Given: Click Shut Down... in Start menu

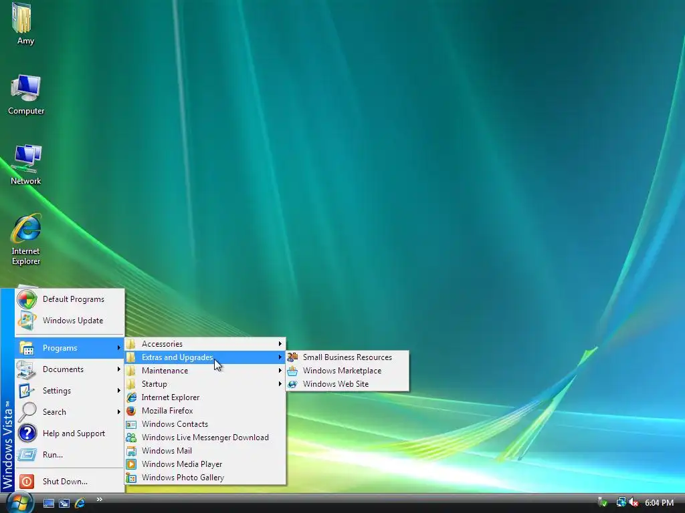Looking at the screenshot, I should pyautogui.click(x=70, y=482).
